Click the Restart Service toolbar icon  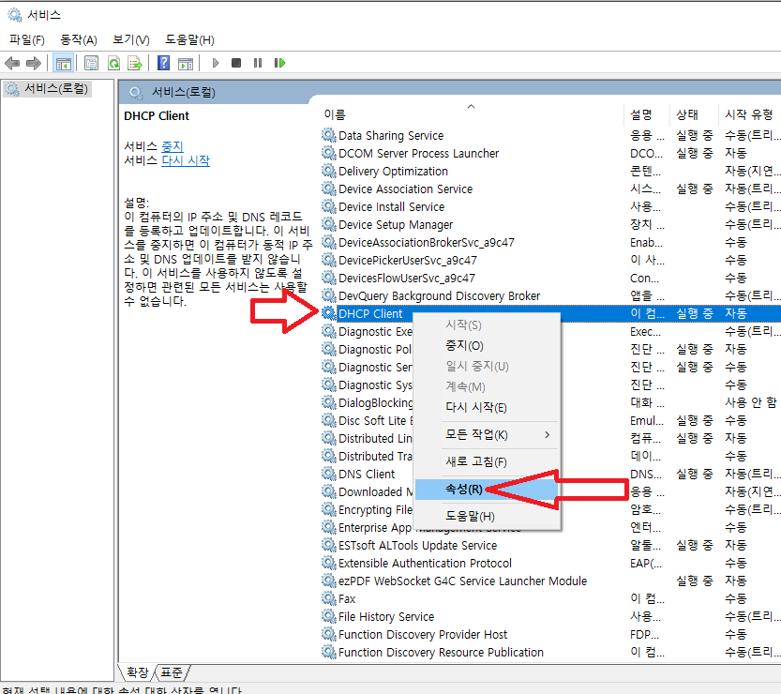[x=279, y=63]
